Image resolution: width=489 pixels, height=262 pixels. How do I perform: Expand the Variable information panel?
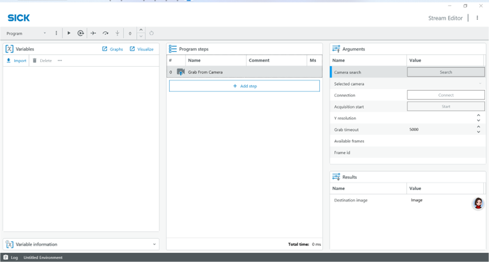pos(154,244)
